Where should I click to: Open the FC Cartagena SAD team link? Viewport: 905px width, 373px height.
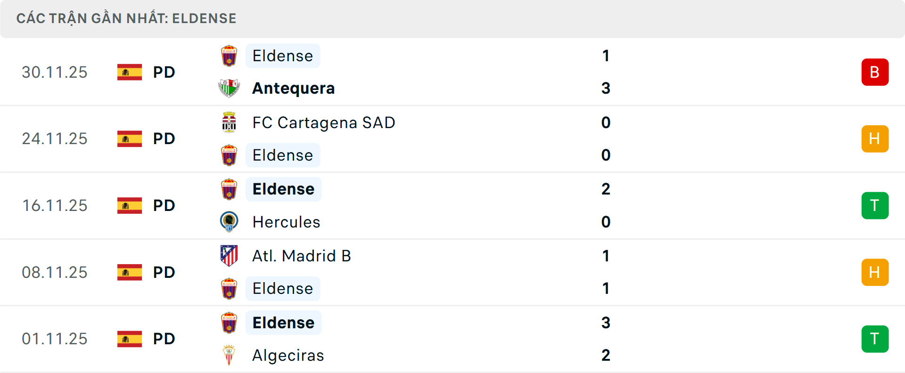(323, 122)
